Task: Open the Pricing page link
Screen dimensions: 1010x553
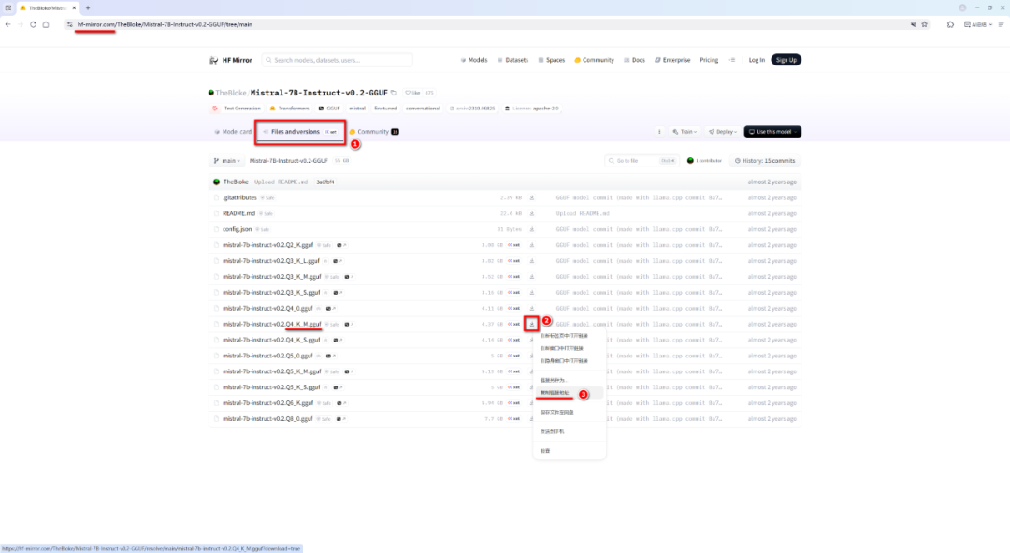Action: 709,60
